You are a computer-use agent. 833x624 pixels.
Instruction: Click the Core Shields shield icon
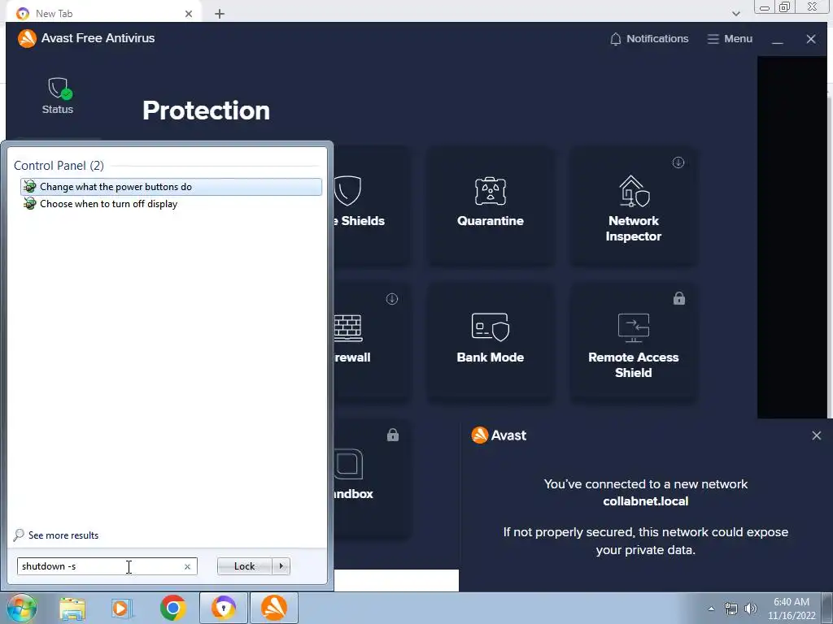click(348, 190)
